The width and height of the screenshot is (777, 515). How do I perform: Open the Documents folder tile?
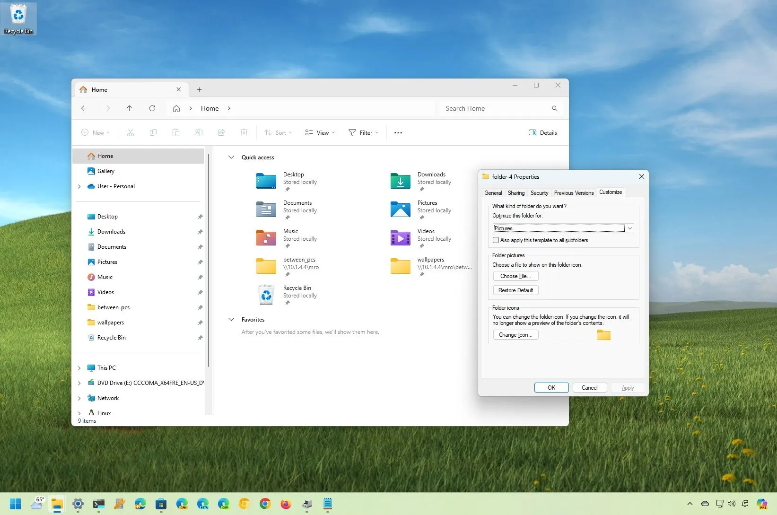click(287, 210)
